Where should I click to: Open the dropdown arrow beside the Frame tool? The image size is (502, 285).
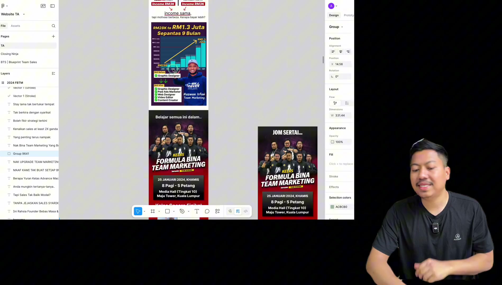tap(159, 212)
